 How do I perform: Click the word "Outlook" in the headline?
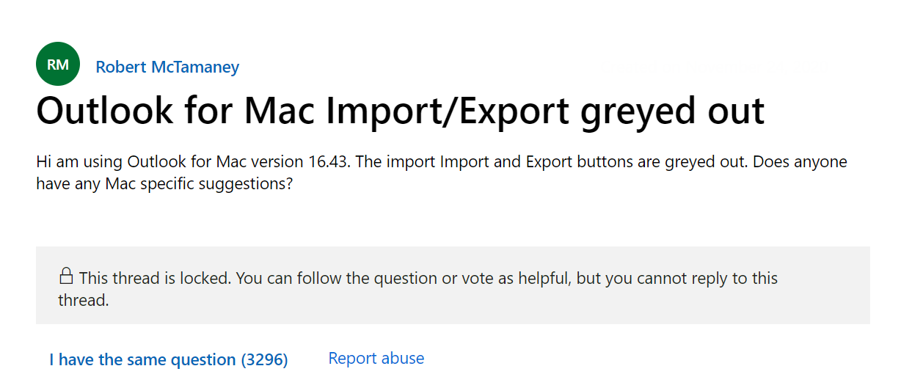102,111
